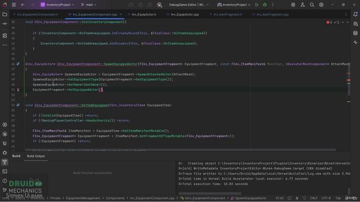Open the InventoryProject project dropdown
This screenshot has height=202, width=360.
(x=57, y=4)
